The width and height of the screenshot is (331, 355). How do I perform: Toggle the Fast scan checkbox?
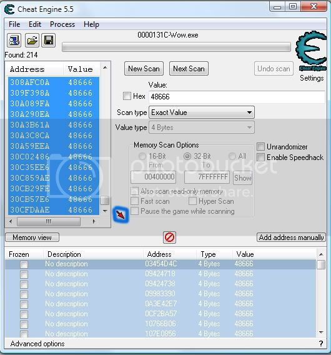pos(134,201)
